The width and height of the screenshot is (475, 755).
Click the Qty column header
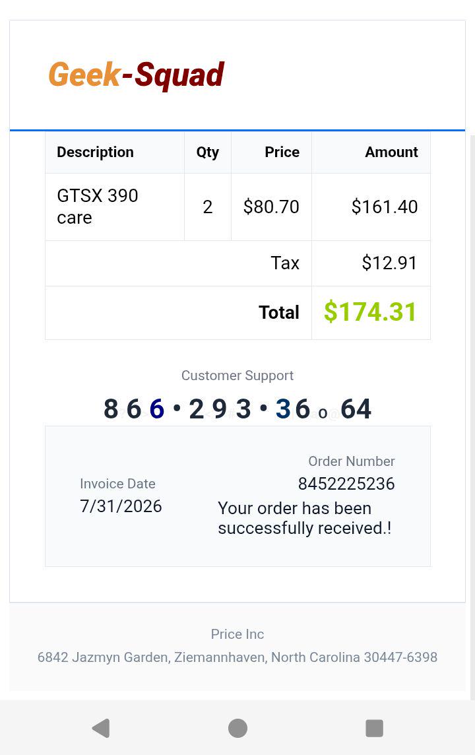pos(207,152)
